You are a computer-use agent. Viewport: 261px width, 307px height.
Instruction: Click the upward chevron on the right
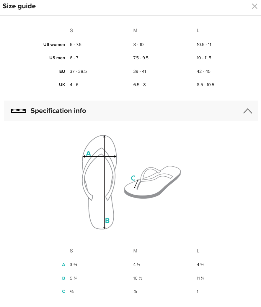(247, 111)
